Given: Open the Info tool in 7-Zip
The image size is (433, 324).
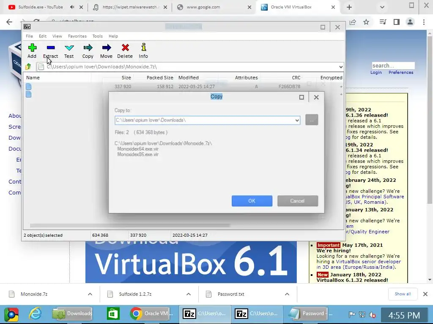Looking at the screenshot, I should point(143,51).
